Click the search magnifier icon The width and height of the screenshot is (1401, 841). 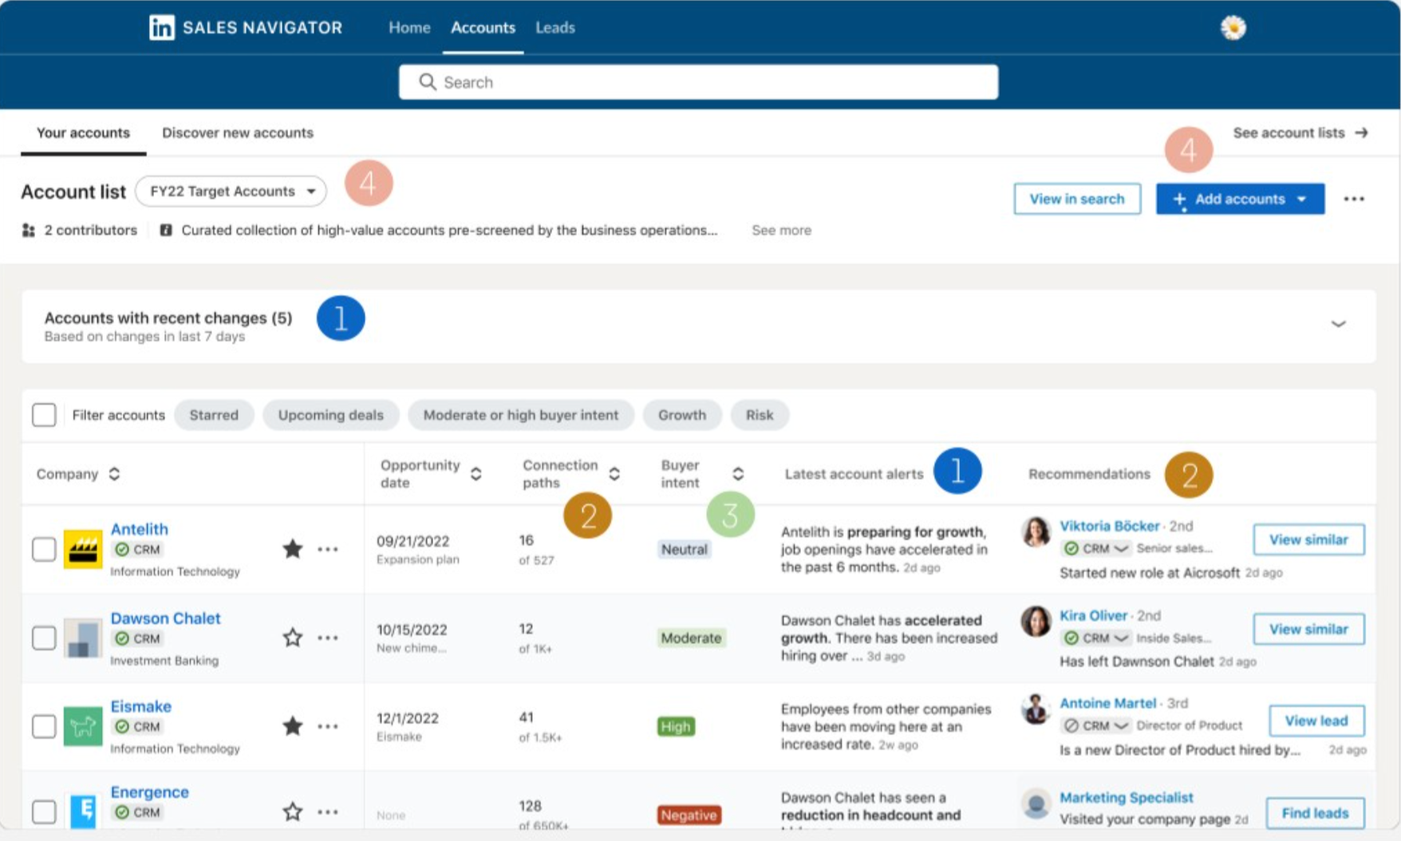coord(428,82)
